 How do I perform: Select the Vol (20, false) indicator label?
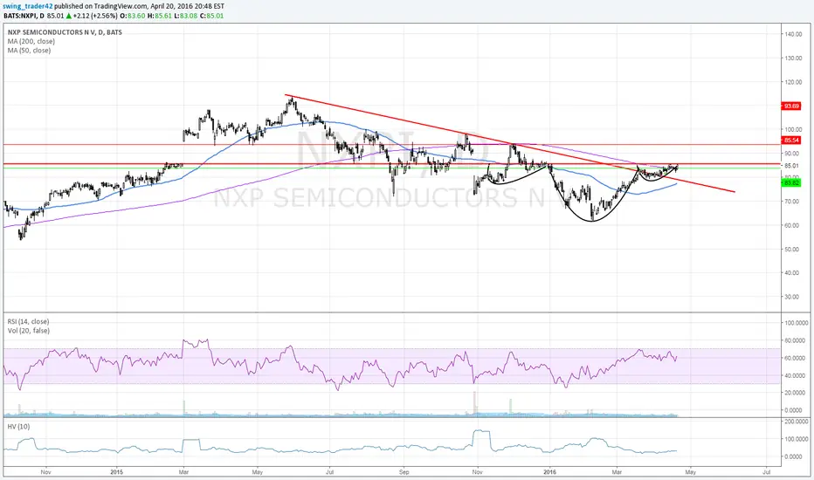pos(29,331)
